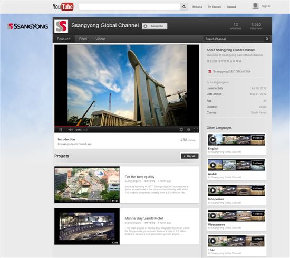Click the magnifier search button beside search box
Image resolution: width=290 pixels, height=258 pixels.
[x=184, y=7]
